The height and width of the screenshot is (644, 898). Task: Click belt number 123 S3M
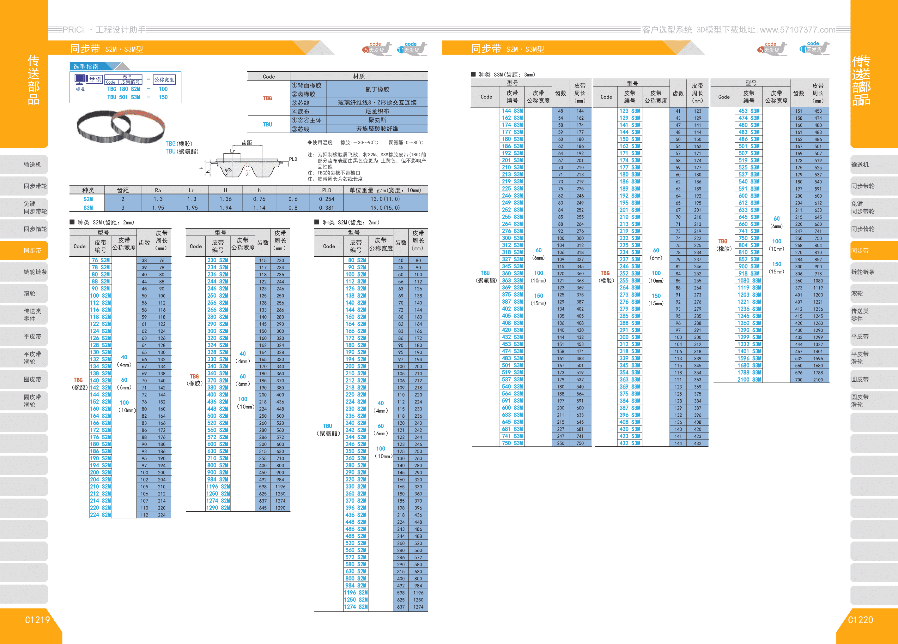(x=630, y=111)
